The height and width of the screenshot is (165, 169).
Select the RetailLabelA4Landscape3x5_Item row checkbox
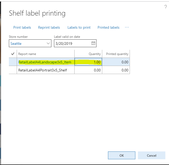[13, 62]
